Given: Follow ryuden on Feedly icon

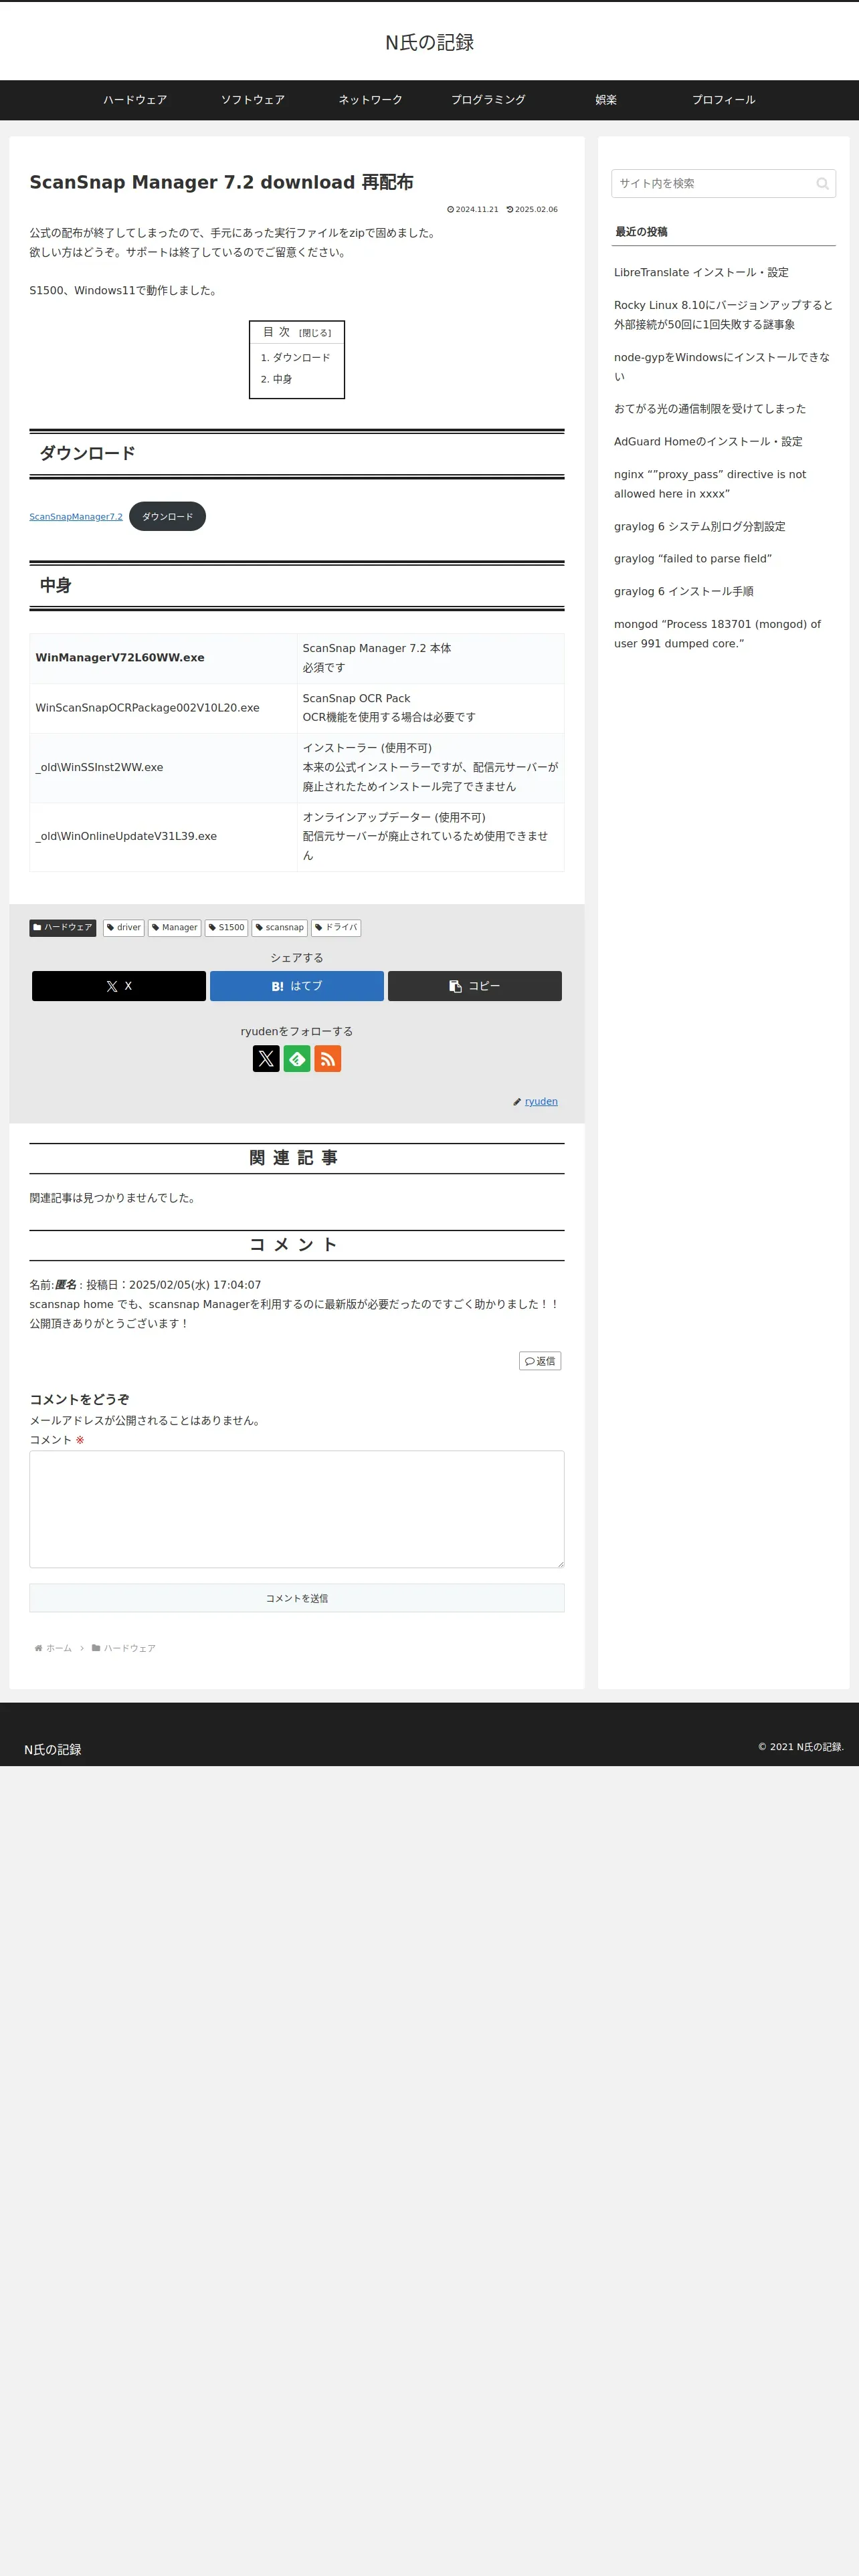Looking at the screenshot, I should click(x=297, y=1058).
